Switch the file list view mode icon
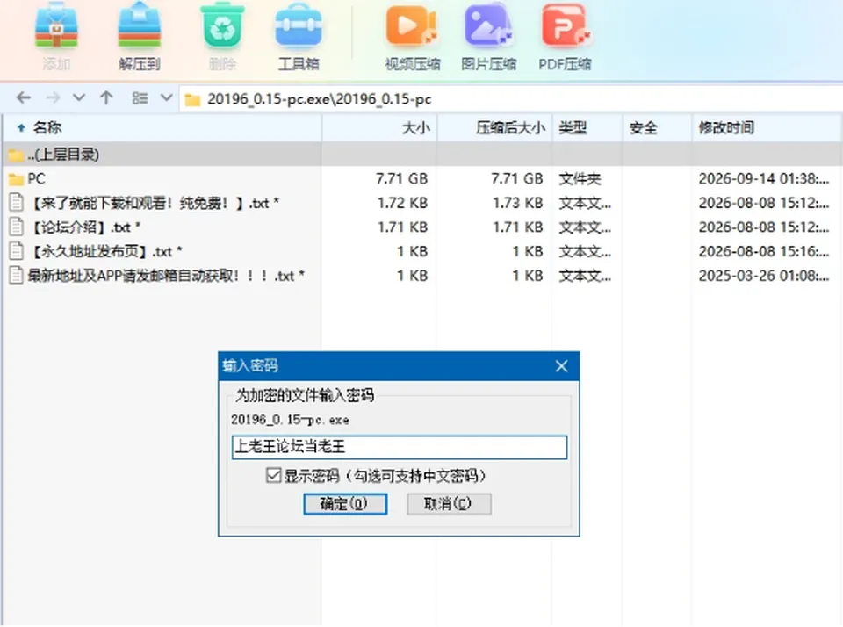This screenshot has width=843, height=627. [140, 97]
